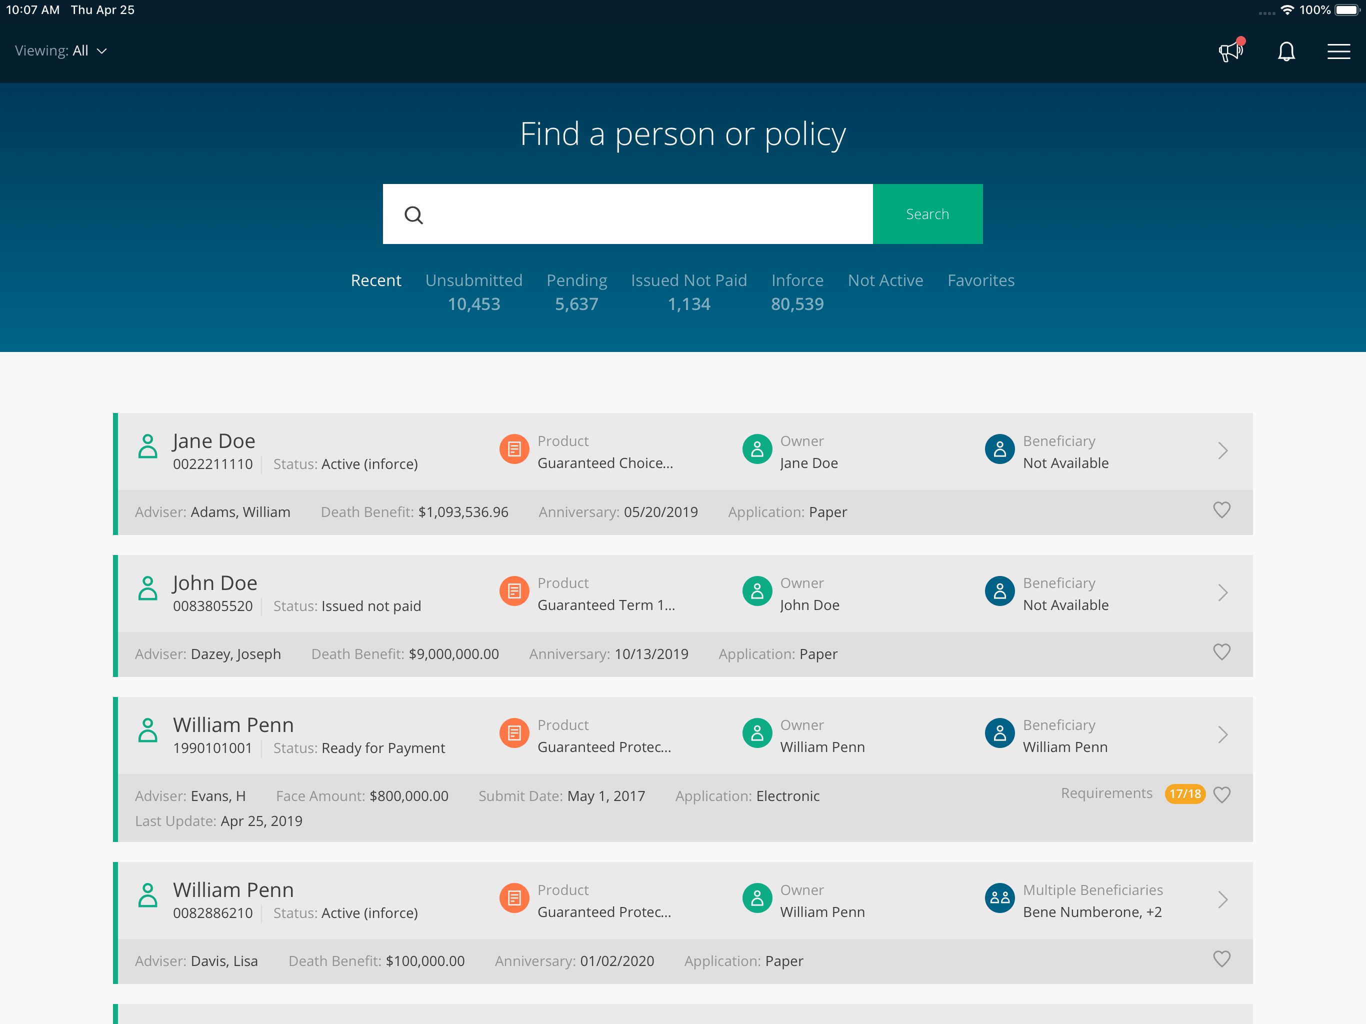The image size is (1366, 1024).
Task: Click Owner icon on policy 0082886210 card
Action: 757,898
